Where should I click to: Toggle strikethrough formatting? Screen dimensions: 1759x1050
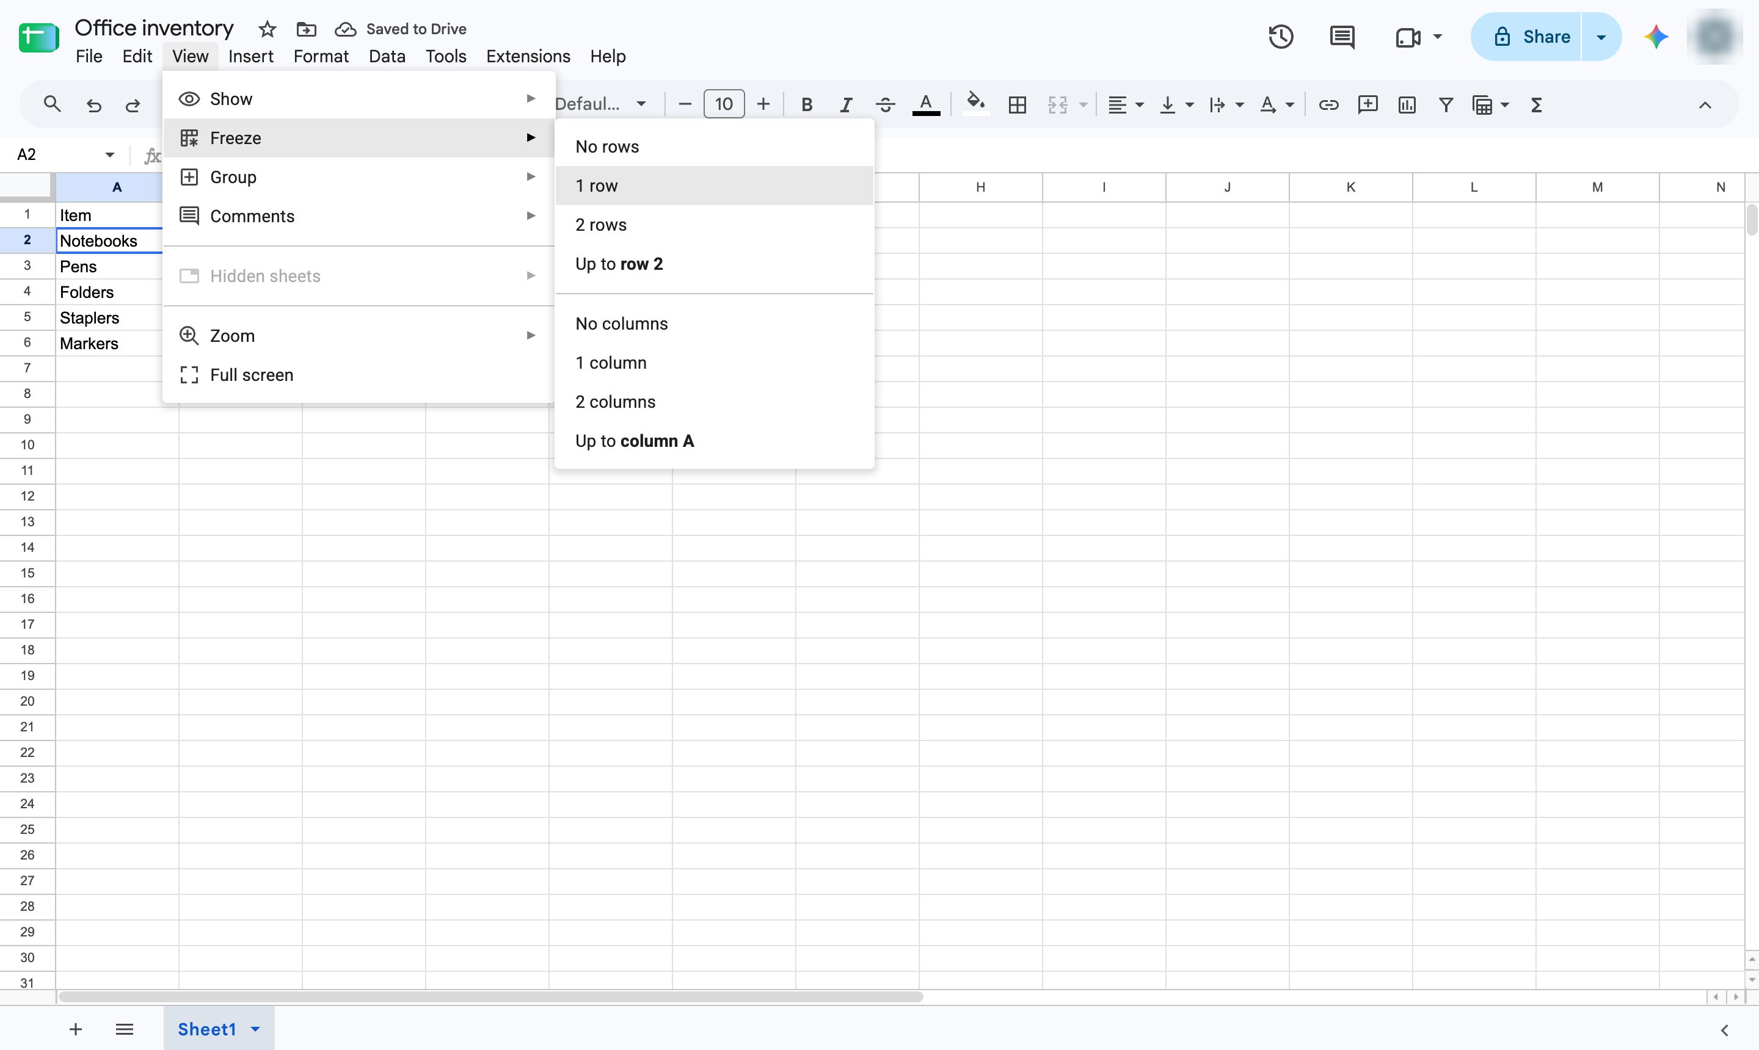pos(885,105)
